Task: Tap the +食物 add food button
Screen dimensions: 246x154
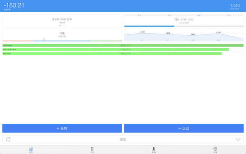Action: tap(62, 129)
